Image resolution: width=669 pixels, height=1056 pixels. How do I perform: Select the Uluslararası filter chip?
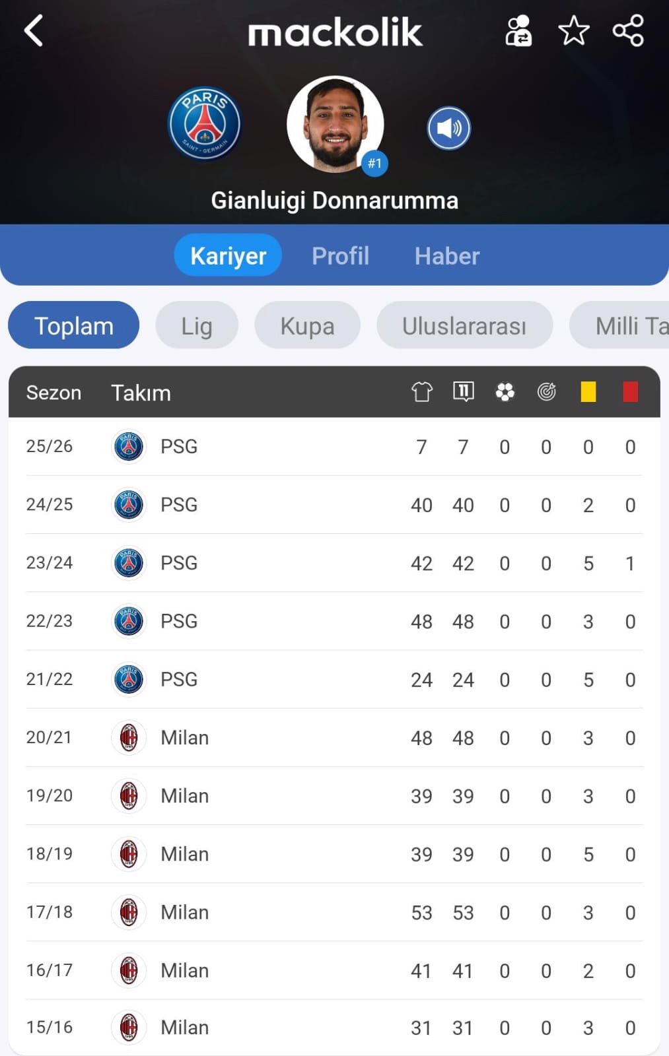(465, 325)
